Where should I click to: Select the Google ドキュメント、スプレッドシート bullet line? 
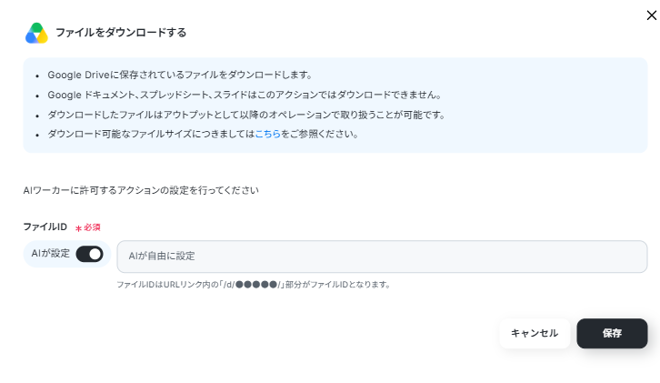245,95
